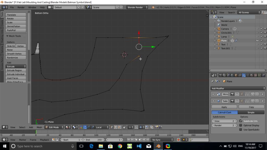Toggle Camera selectability arrow in outliner

click(261, 29)
